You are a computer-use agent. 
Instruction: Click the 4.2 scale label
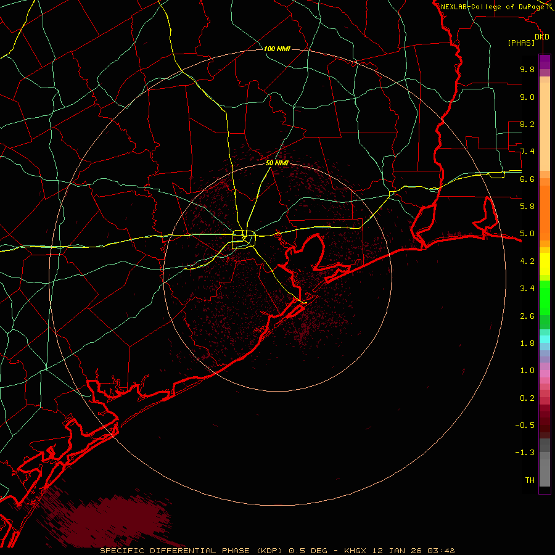[527, 261]
